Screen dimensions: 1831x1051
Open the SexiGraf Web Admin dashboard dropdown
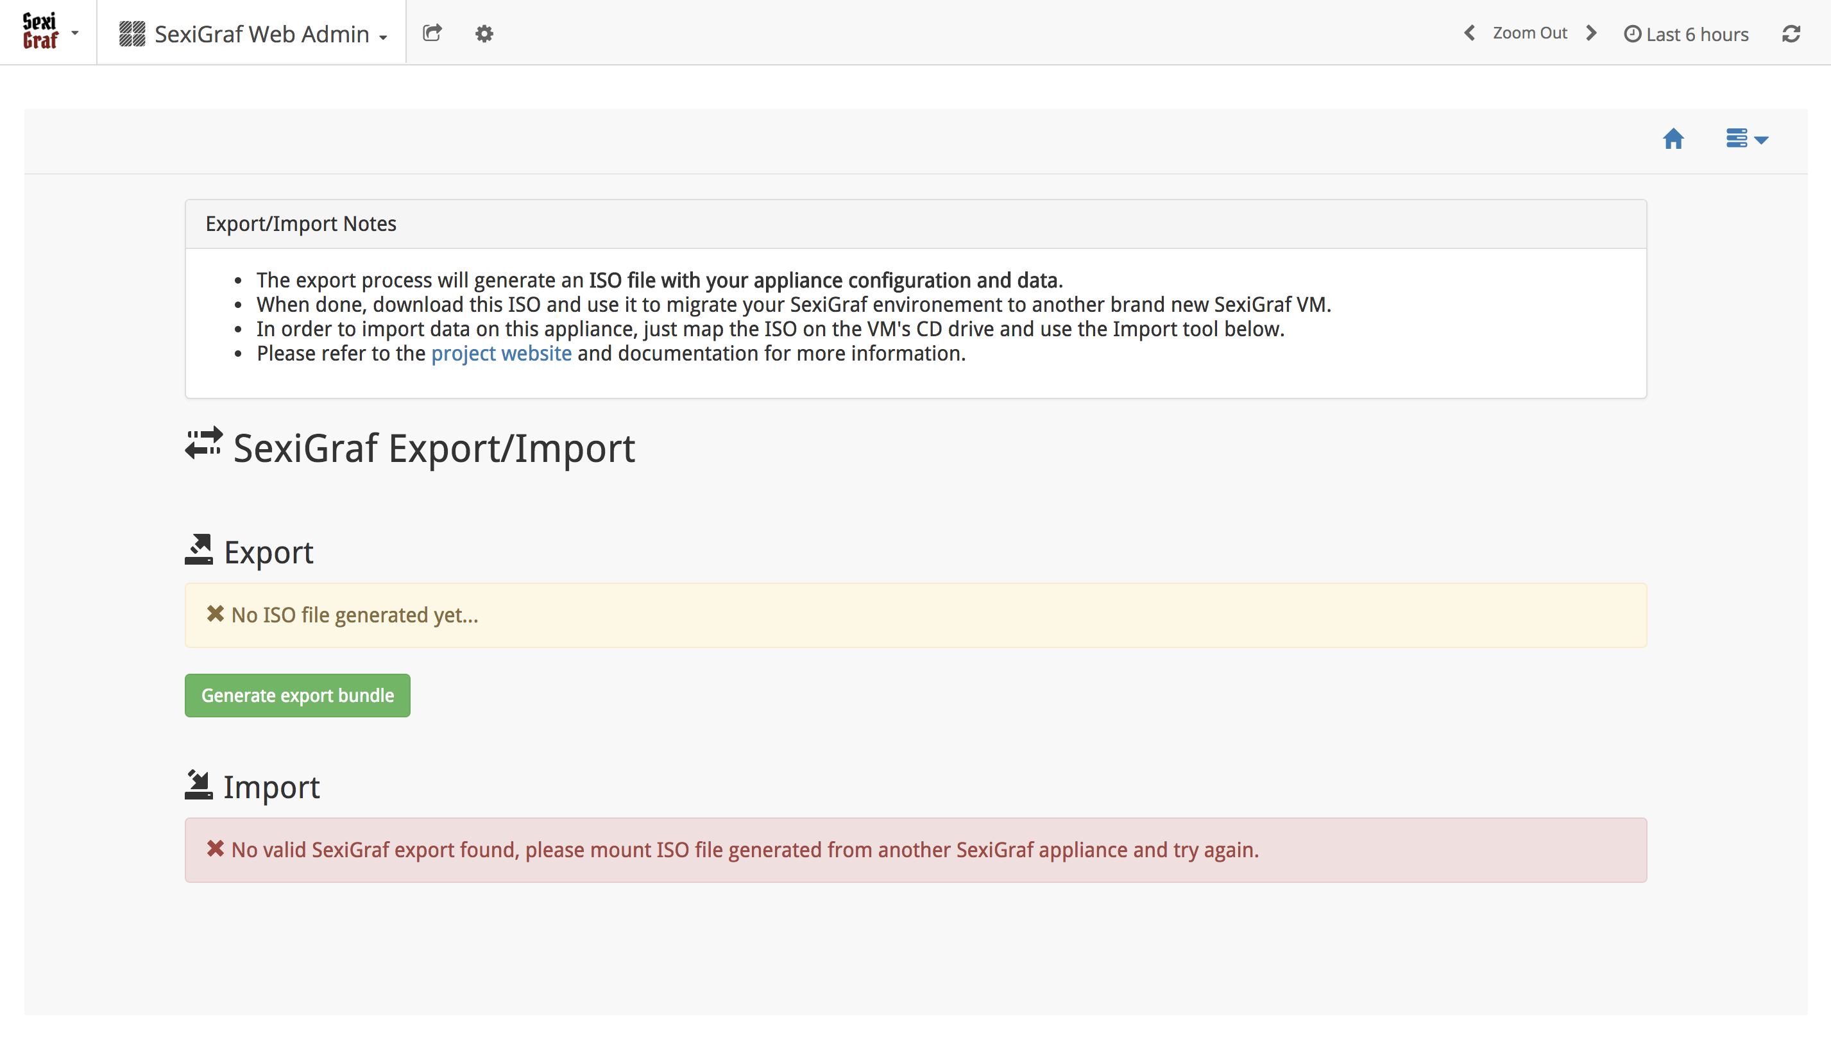(x=253, y=34)
